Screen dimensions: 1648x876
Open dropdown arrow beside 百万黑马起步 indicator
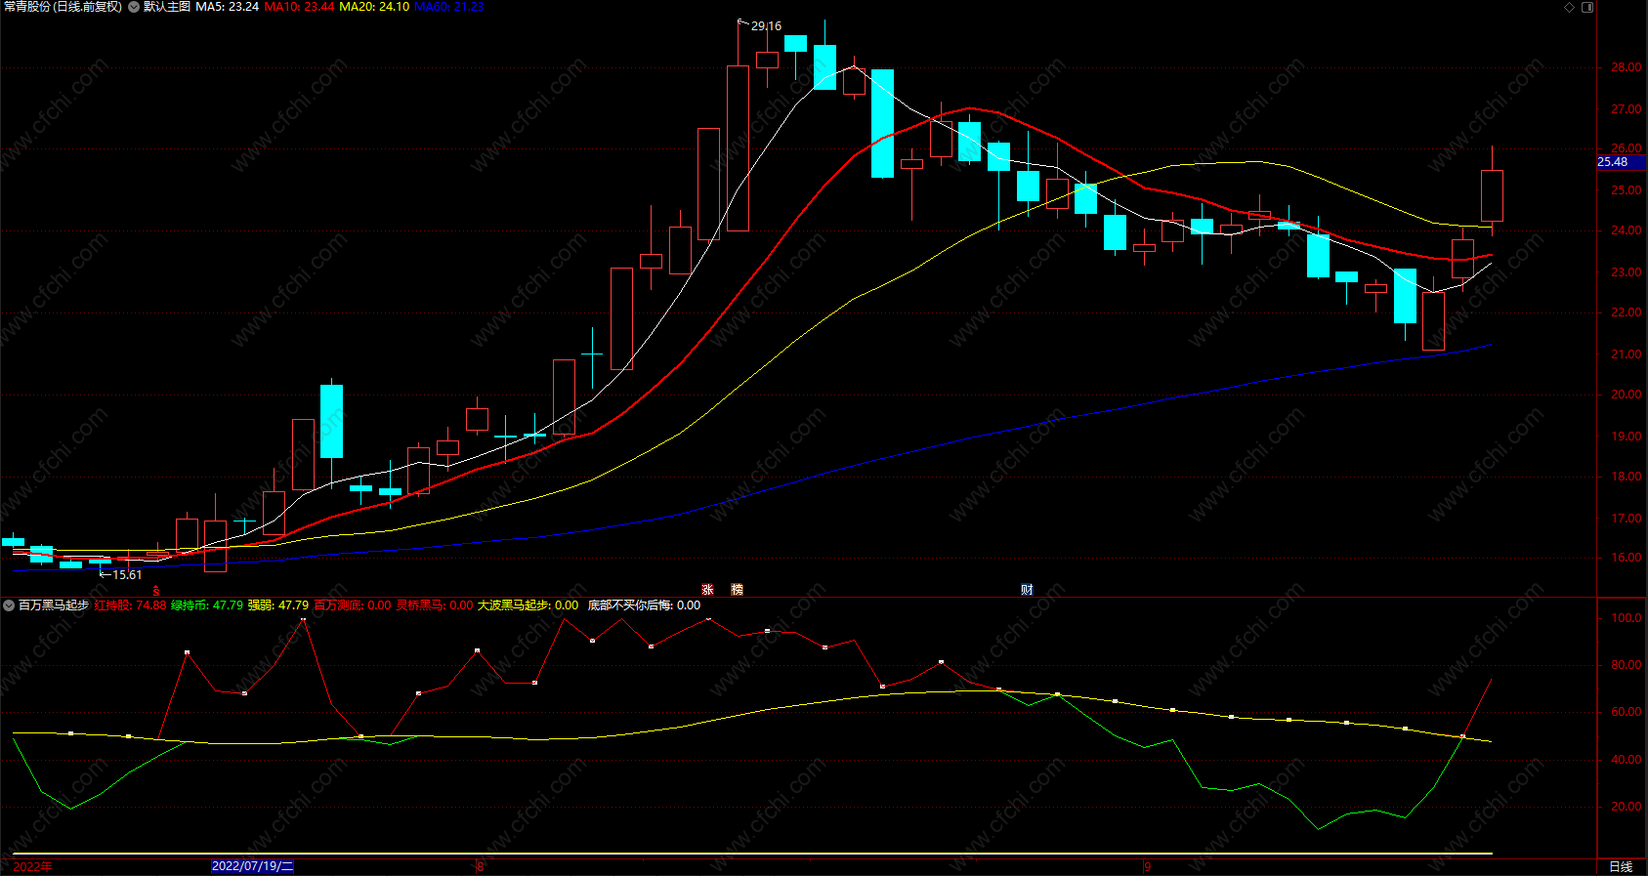pos(9,605)
